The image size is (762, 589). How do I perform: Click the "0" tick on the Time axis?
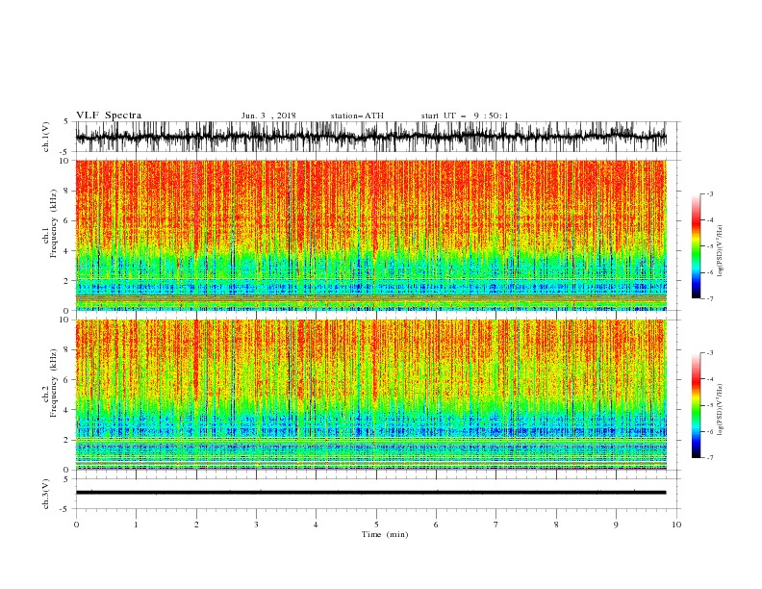click(x=76, y=525)
